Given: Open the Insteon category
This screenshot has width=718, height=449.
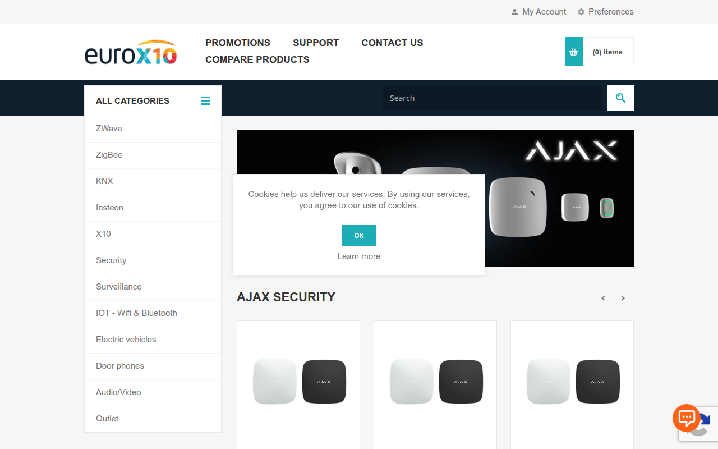Looking at the screenshot, I should coord(153,208).
